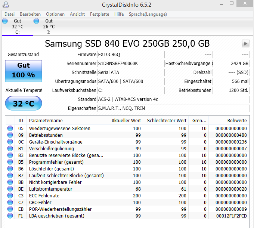Open the Bearbeiten menu

[x=30, y=14]
